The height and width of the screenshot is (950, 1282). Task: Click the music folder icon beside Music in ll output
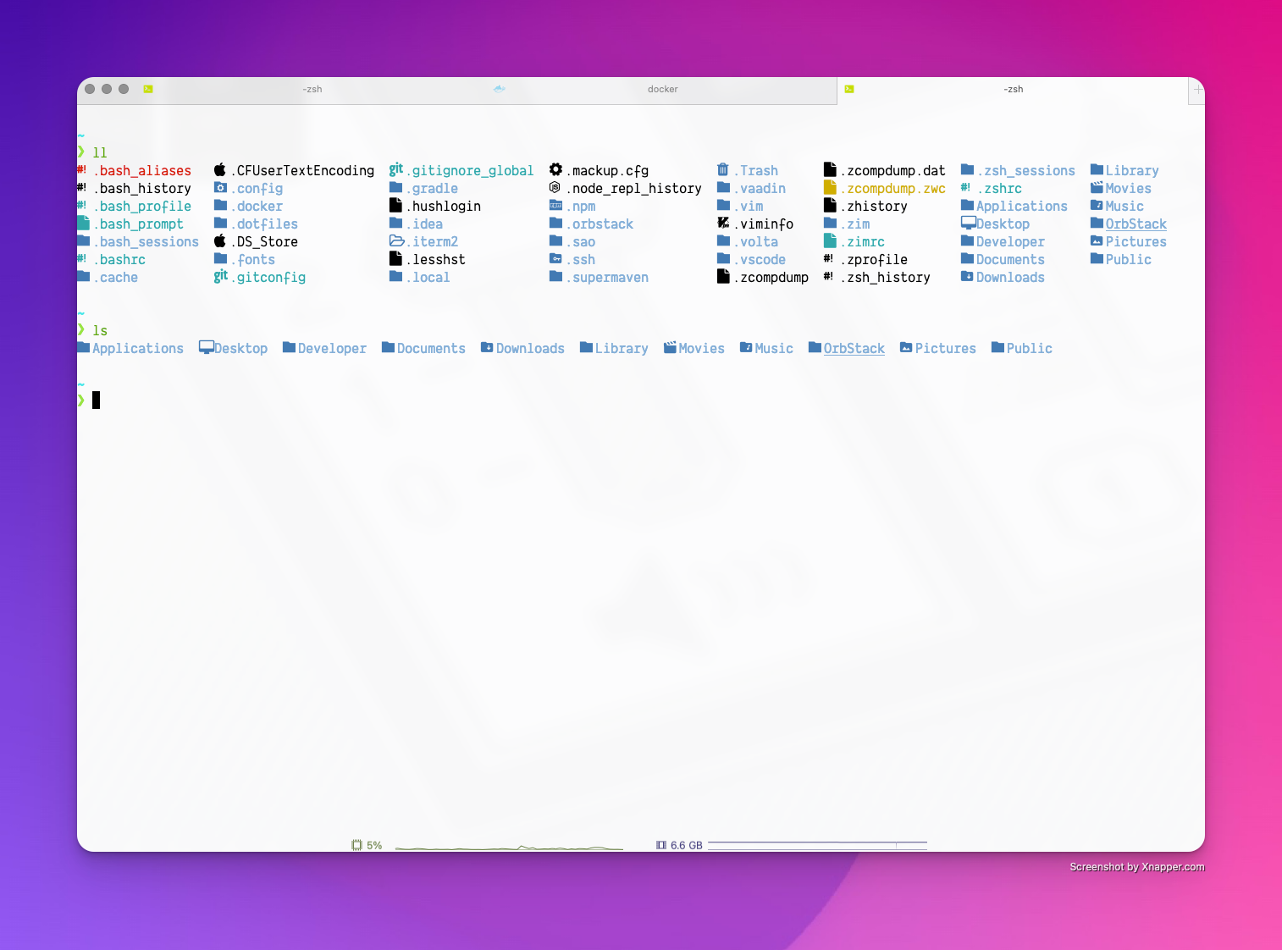tap(1097, 205)
